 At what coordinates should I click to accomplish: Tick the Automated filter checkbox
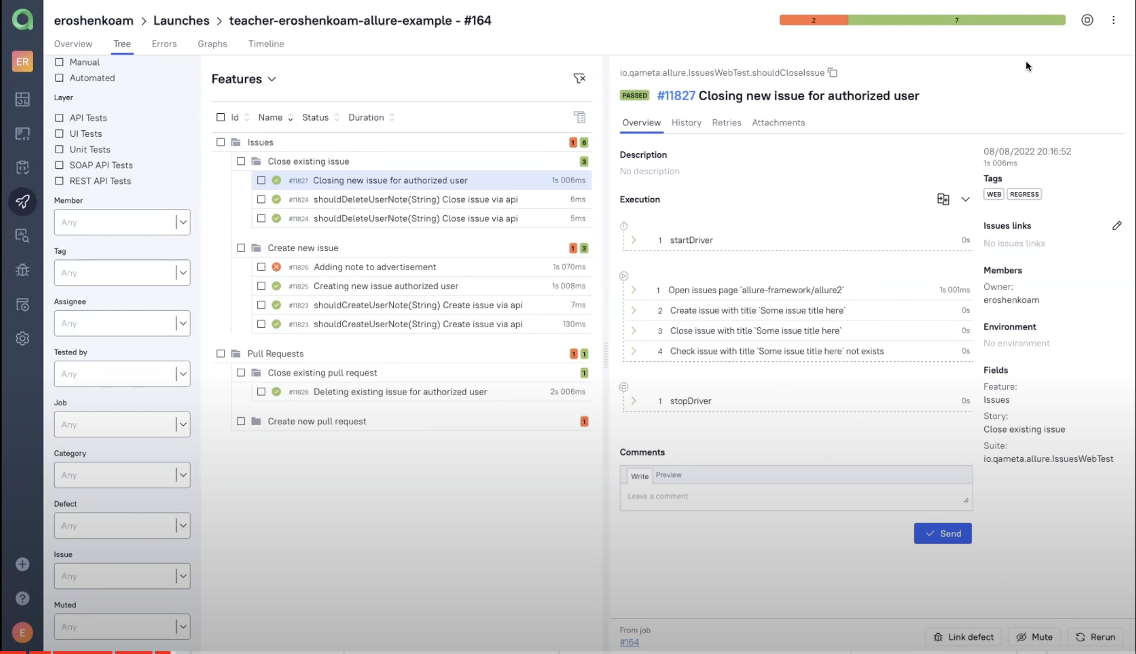tap(59, 78)
